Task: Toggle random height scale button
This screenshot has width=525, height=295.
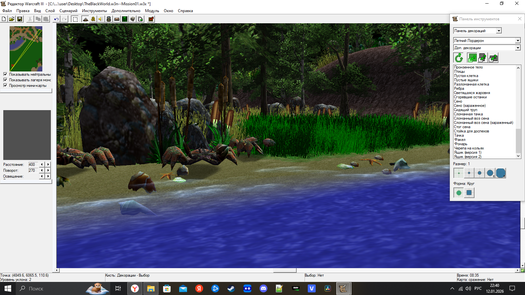Action: click(483, 58)
